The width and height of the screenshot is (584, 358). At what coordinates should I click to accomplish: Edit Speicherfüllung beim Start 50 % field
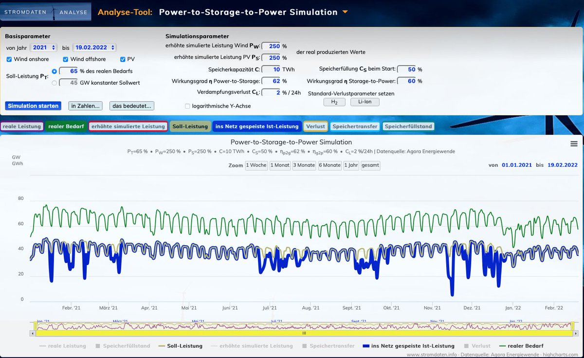click(x=406, y=69)
